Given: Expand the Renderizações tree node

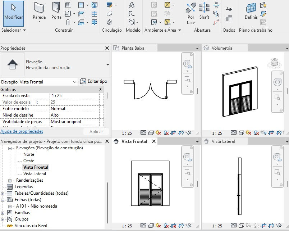Looking at the screenshot, I should (10, 180).
